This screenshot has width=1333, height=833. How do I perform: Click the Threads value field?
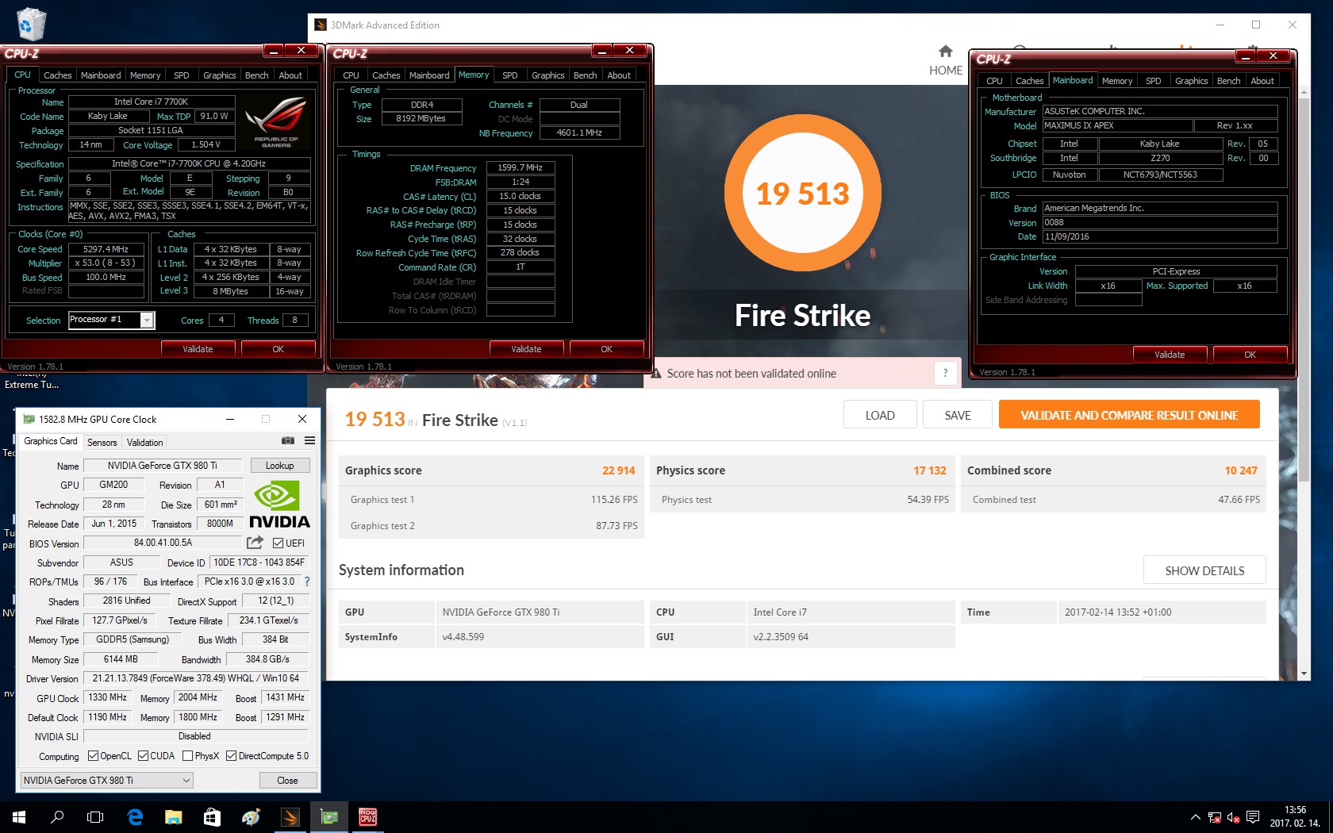pos(294,321)
